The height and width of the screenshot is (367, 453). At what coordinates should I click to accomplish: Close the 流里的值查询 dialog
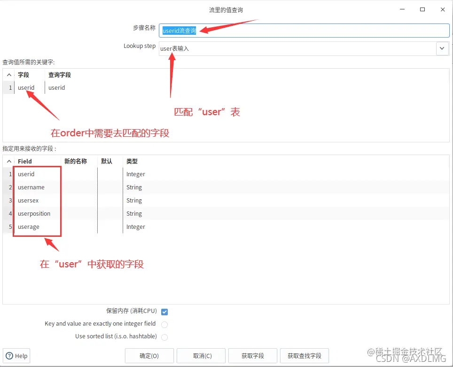click(x=443, y=9)
